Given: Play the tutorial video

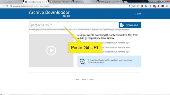Looking at the screenshot, I should (x=51, y=50).
